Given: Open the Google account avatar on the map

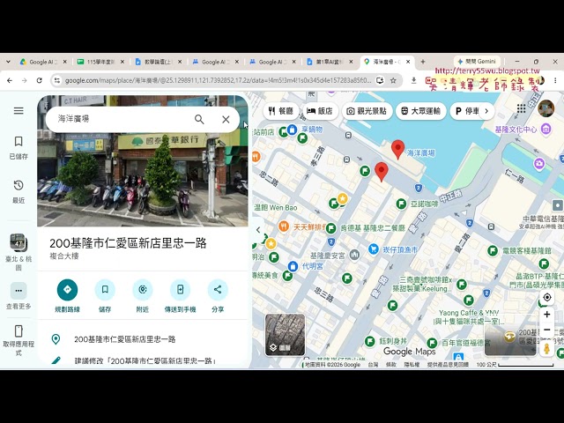Looking at the screenshot, I should pos(545,108).
